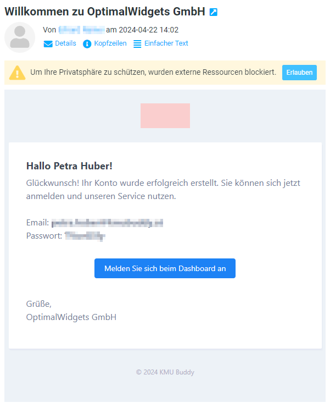
Task: Click the blocked pink logo placeholder
Action: 165,115
